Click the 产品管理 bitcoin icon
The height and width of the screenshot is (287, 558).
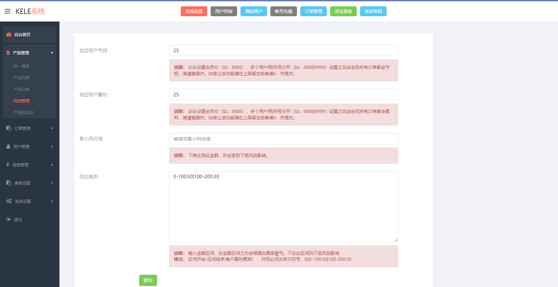coord(8,53)
